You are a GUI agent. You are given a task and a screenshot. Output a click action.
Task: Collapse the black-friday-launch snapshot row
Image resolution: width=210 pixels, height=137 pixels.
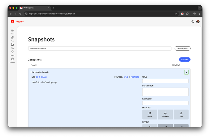[186, 72]
